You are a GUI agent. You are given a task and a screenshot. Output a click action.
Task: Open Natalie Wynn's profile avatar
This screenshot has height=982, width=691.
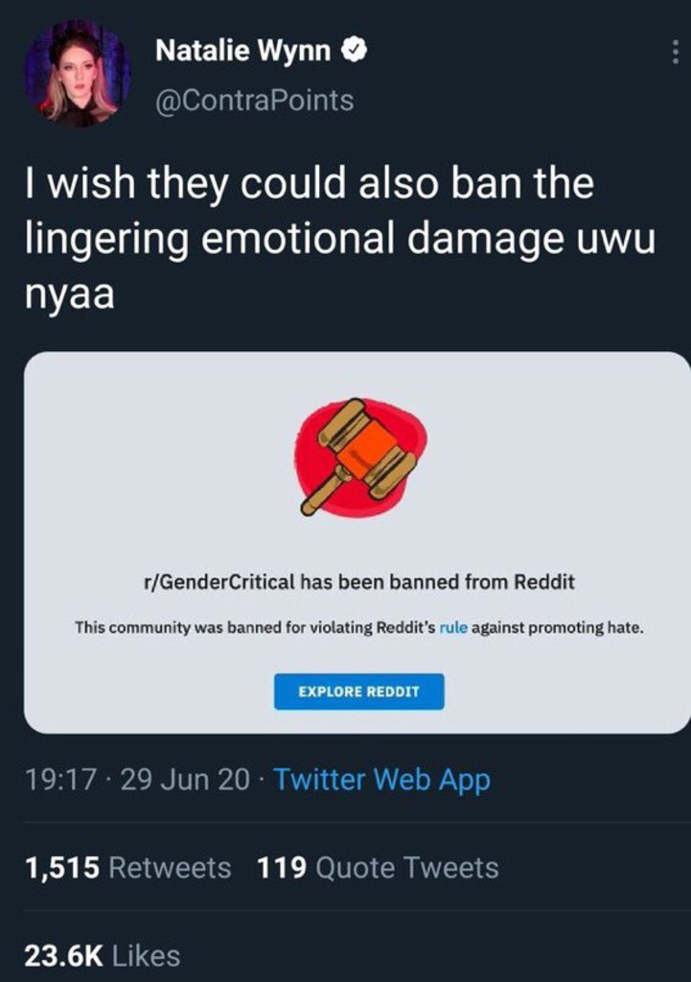[x=77, y=74]
